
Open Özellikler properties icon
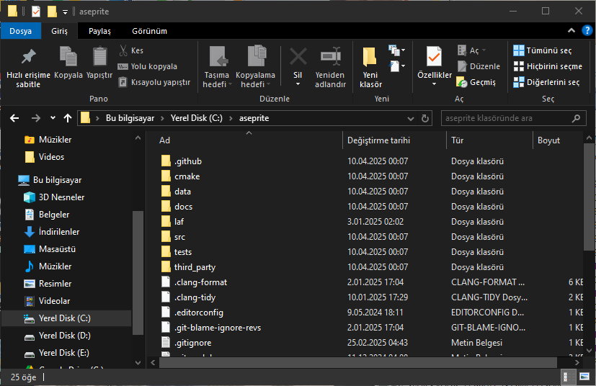[434, 57]
